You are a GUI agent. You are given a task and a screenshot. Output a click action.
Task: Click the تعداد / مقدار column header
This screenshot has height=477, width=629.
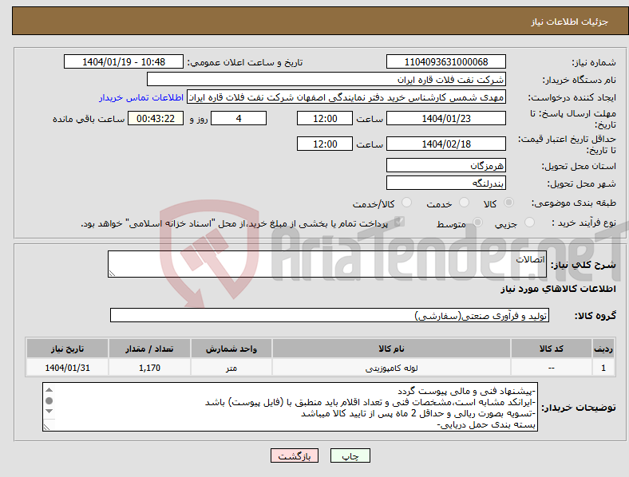pyautogui.click(x=149, y=349)
